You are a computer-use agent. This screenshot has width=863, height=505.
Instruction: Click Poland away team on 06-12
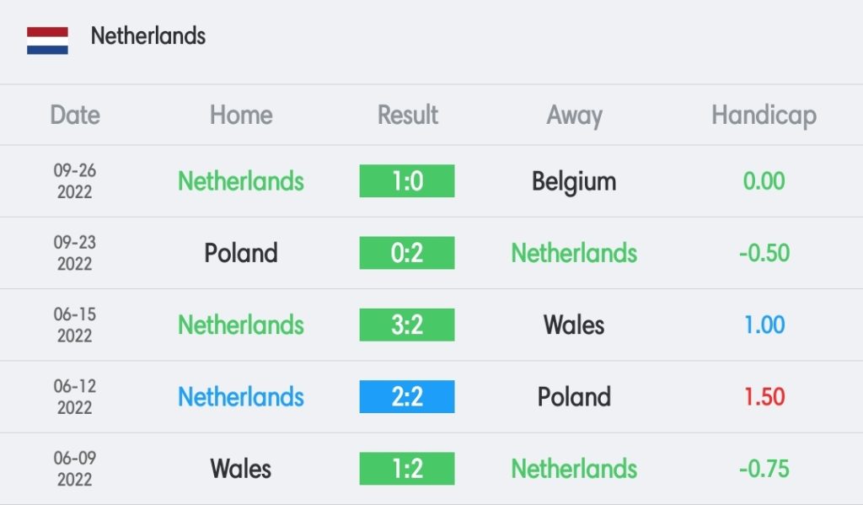click(574, 397)
